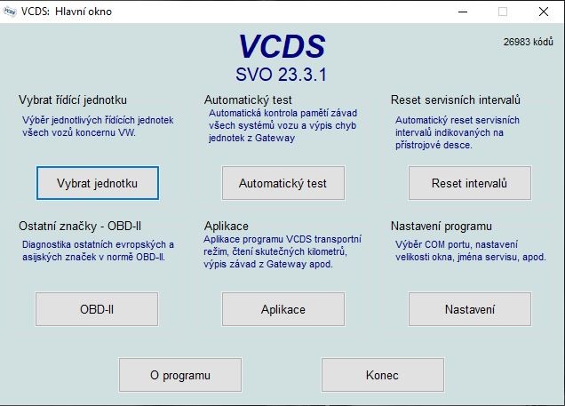Viewport: 565px width, 406px height.
Task: Click the large VCDS logo heading
Action: tap(282, 46)
